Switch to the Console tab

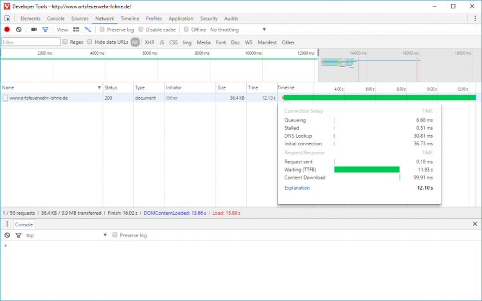pos(56,19)
